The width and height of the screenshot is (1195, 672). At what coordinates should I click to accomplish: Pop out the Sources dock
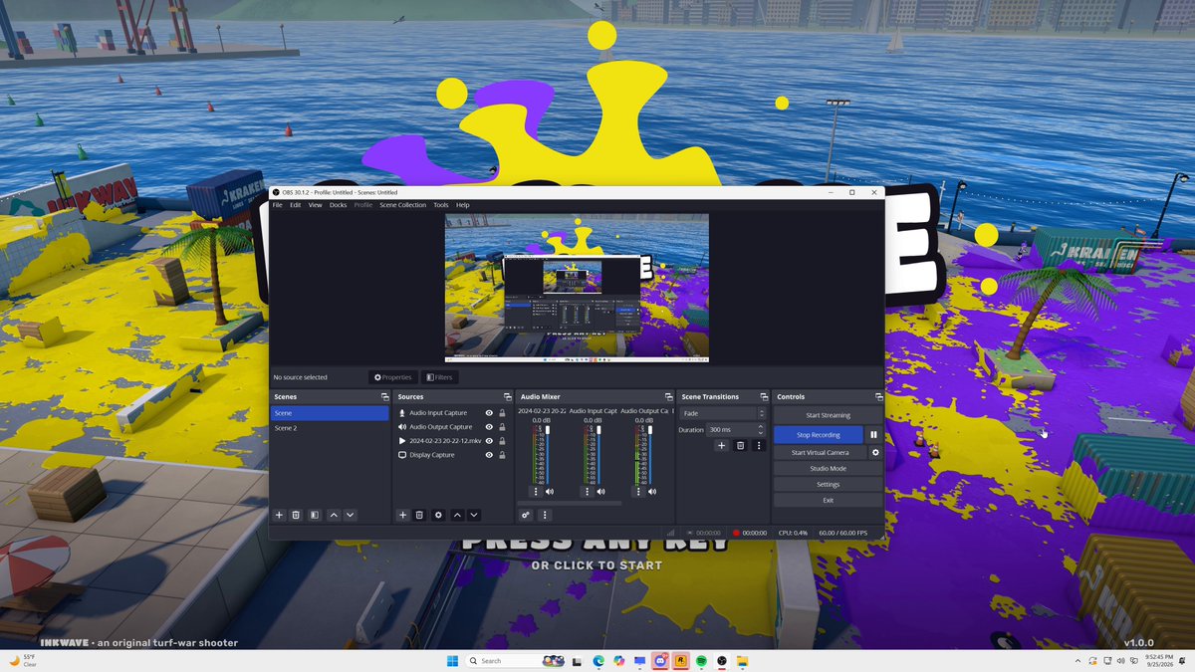click(507, 397)
